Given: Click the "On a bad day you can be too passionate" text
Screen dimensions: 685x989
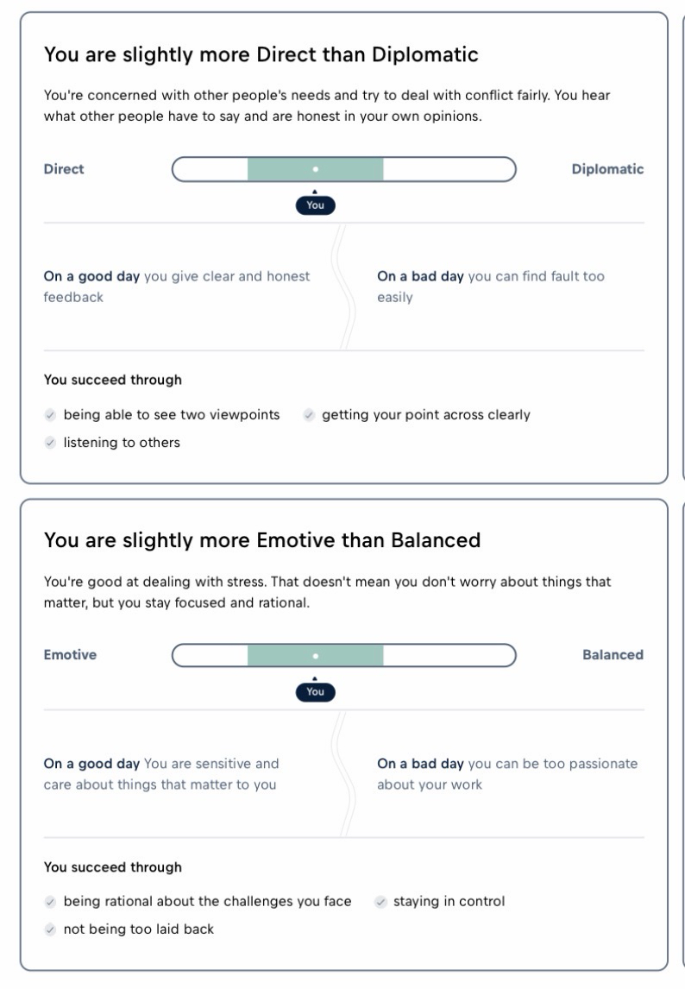Looking at the screenshot, I should [x=506, y=773].
